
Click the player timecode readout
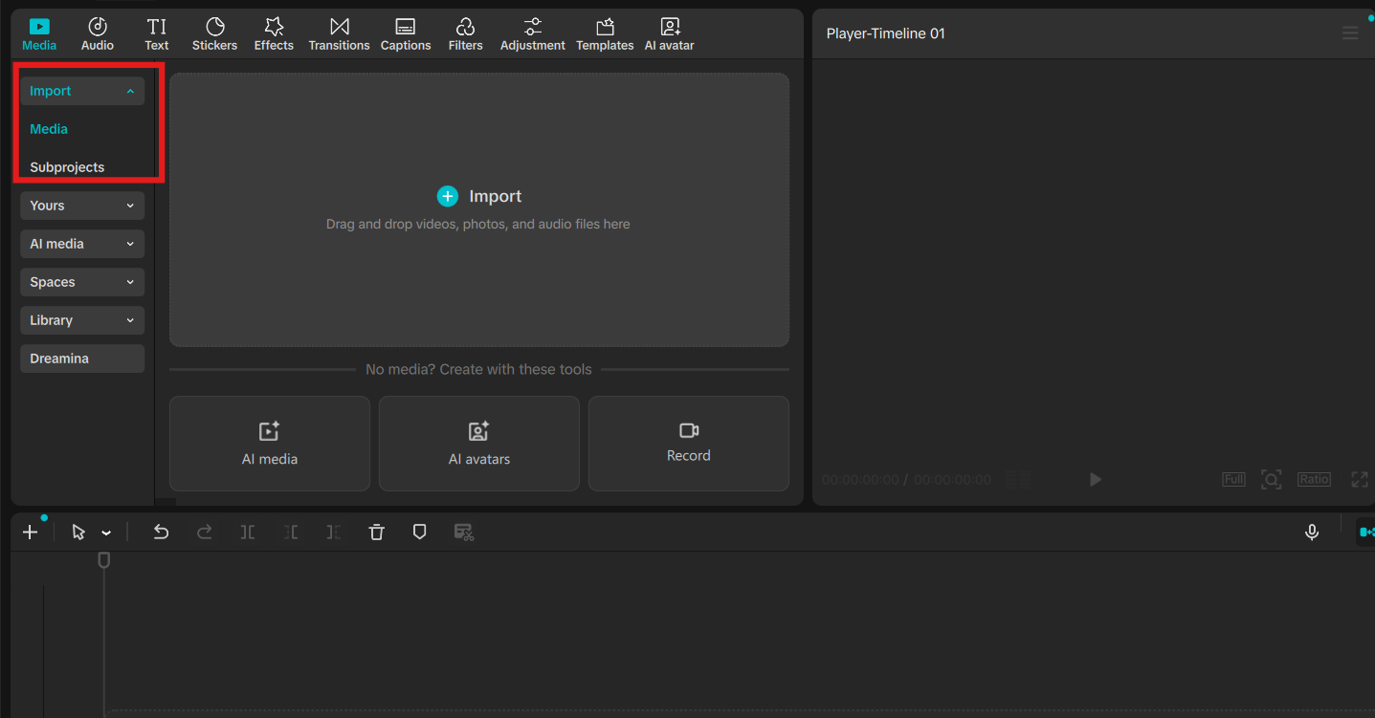[906, 479]
